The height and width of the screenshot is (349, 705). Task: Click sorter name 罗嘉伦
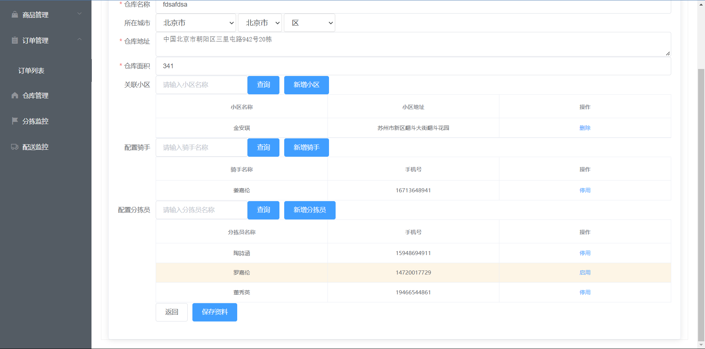[x=242, y=273]
